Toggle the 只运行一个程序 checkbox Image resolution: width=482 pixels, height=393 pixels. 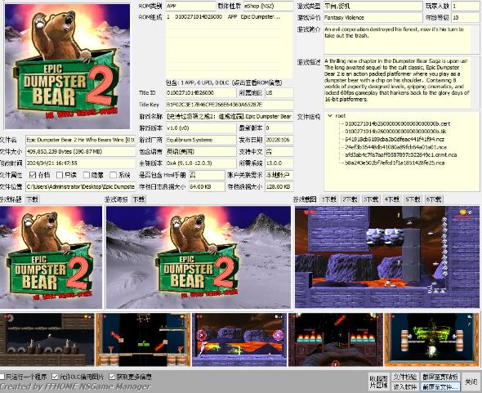(x=2, y=377)
